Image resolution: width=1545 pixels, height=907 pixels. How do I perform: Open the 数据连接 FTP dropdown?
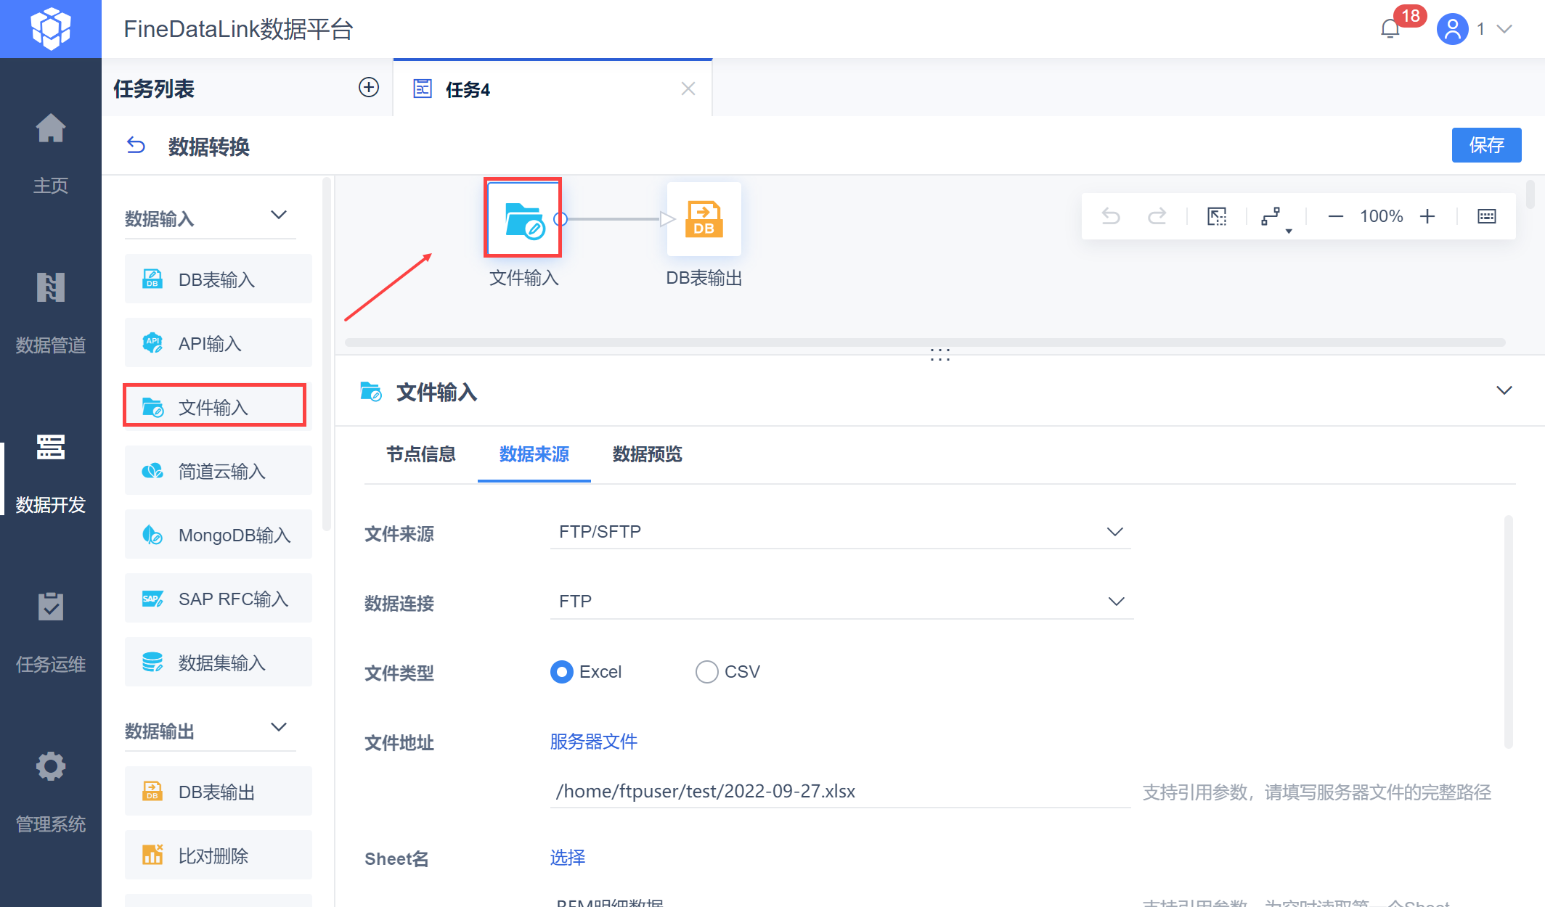tap(840, 602)
